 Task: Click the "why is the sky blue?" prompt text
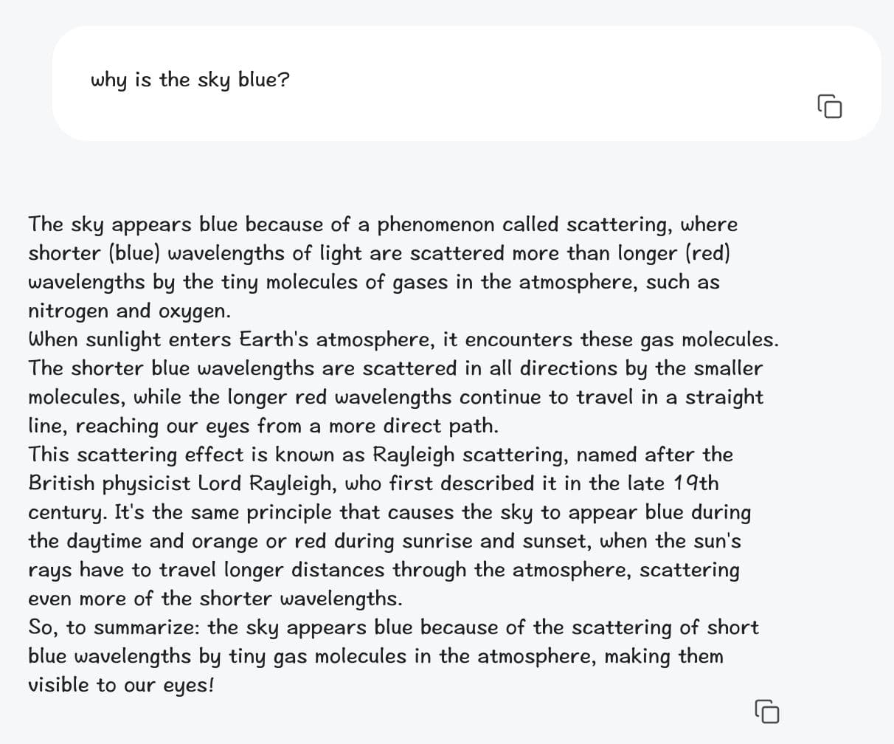click(190, 80)
